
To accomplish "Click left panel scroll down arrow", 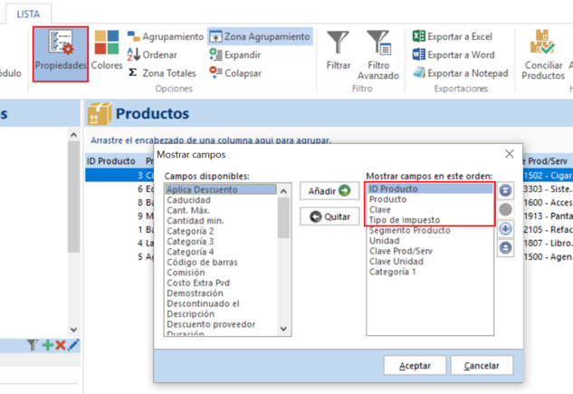I will click(x=73, y=330).
